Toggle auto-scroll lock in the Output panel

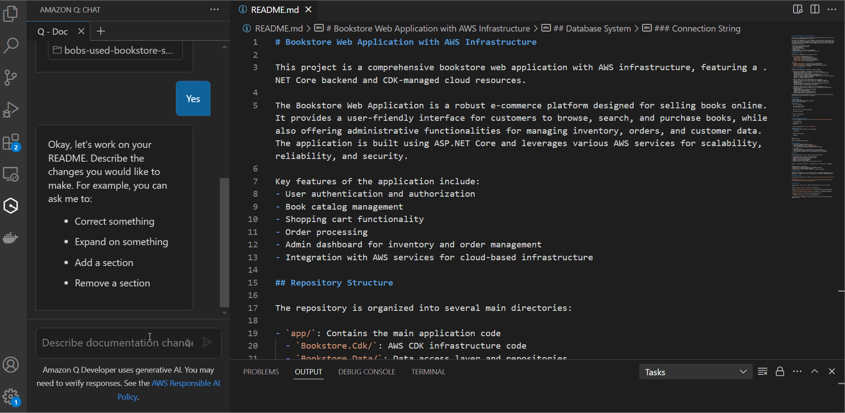point(780,372)
